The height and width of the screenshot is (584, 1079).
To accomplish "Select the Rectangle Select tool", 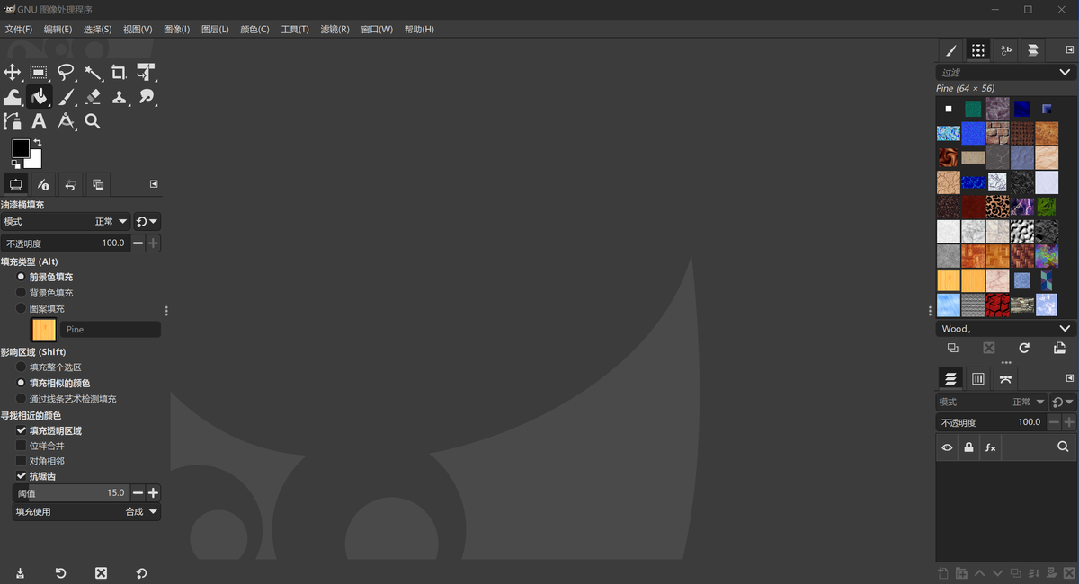I will coord(39,73).
